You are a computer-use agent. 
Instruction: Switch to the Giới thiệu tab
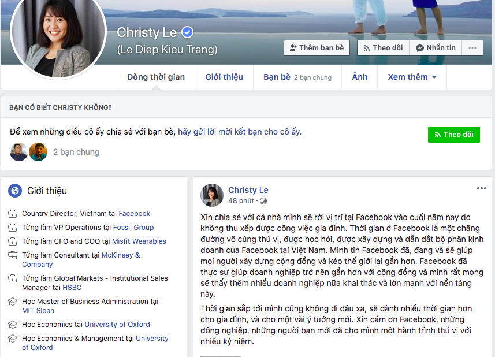(x=224, y=77)
